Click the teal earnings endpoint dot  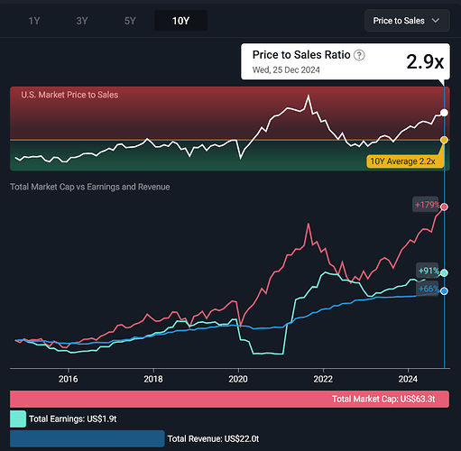444,272
